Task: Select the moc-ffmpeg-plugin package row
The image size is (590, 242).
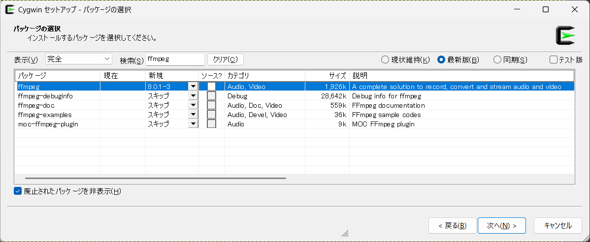Action: point(294,123)
